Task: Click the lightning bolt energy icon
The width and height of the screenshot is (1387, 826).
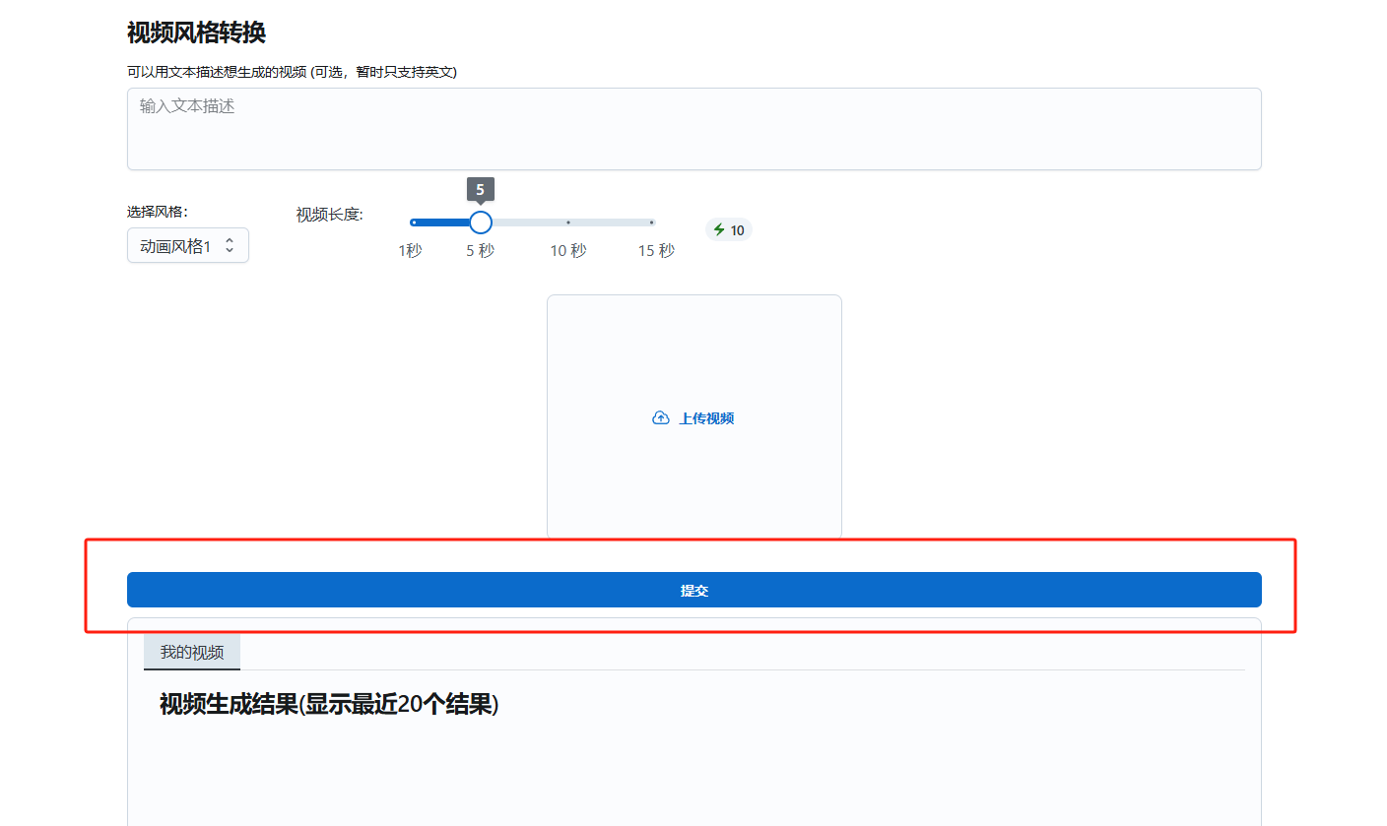Action: click(x=718, y=229)
